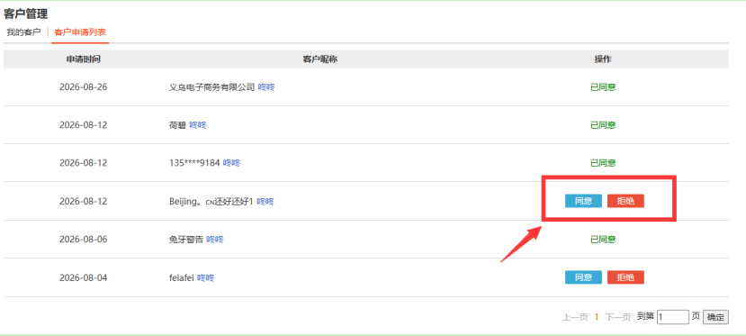Open 咚咚 chat with Beijing。CN还好还好1

(265, 201)
